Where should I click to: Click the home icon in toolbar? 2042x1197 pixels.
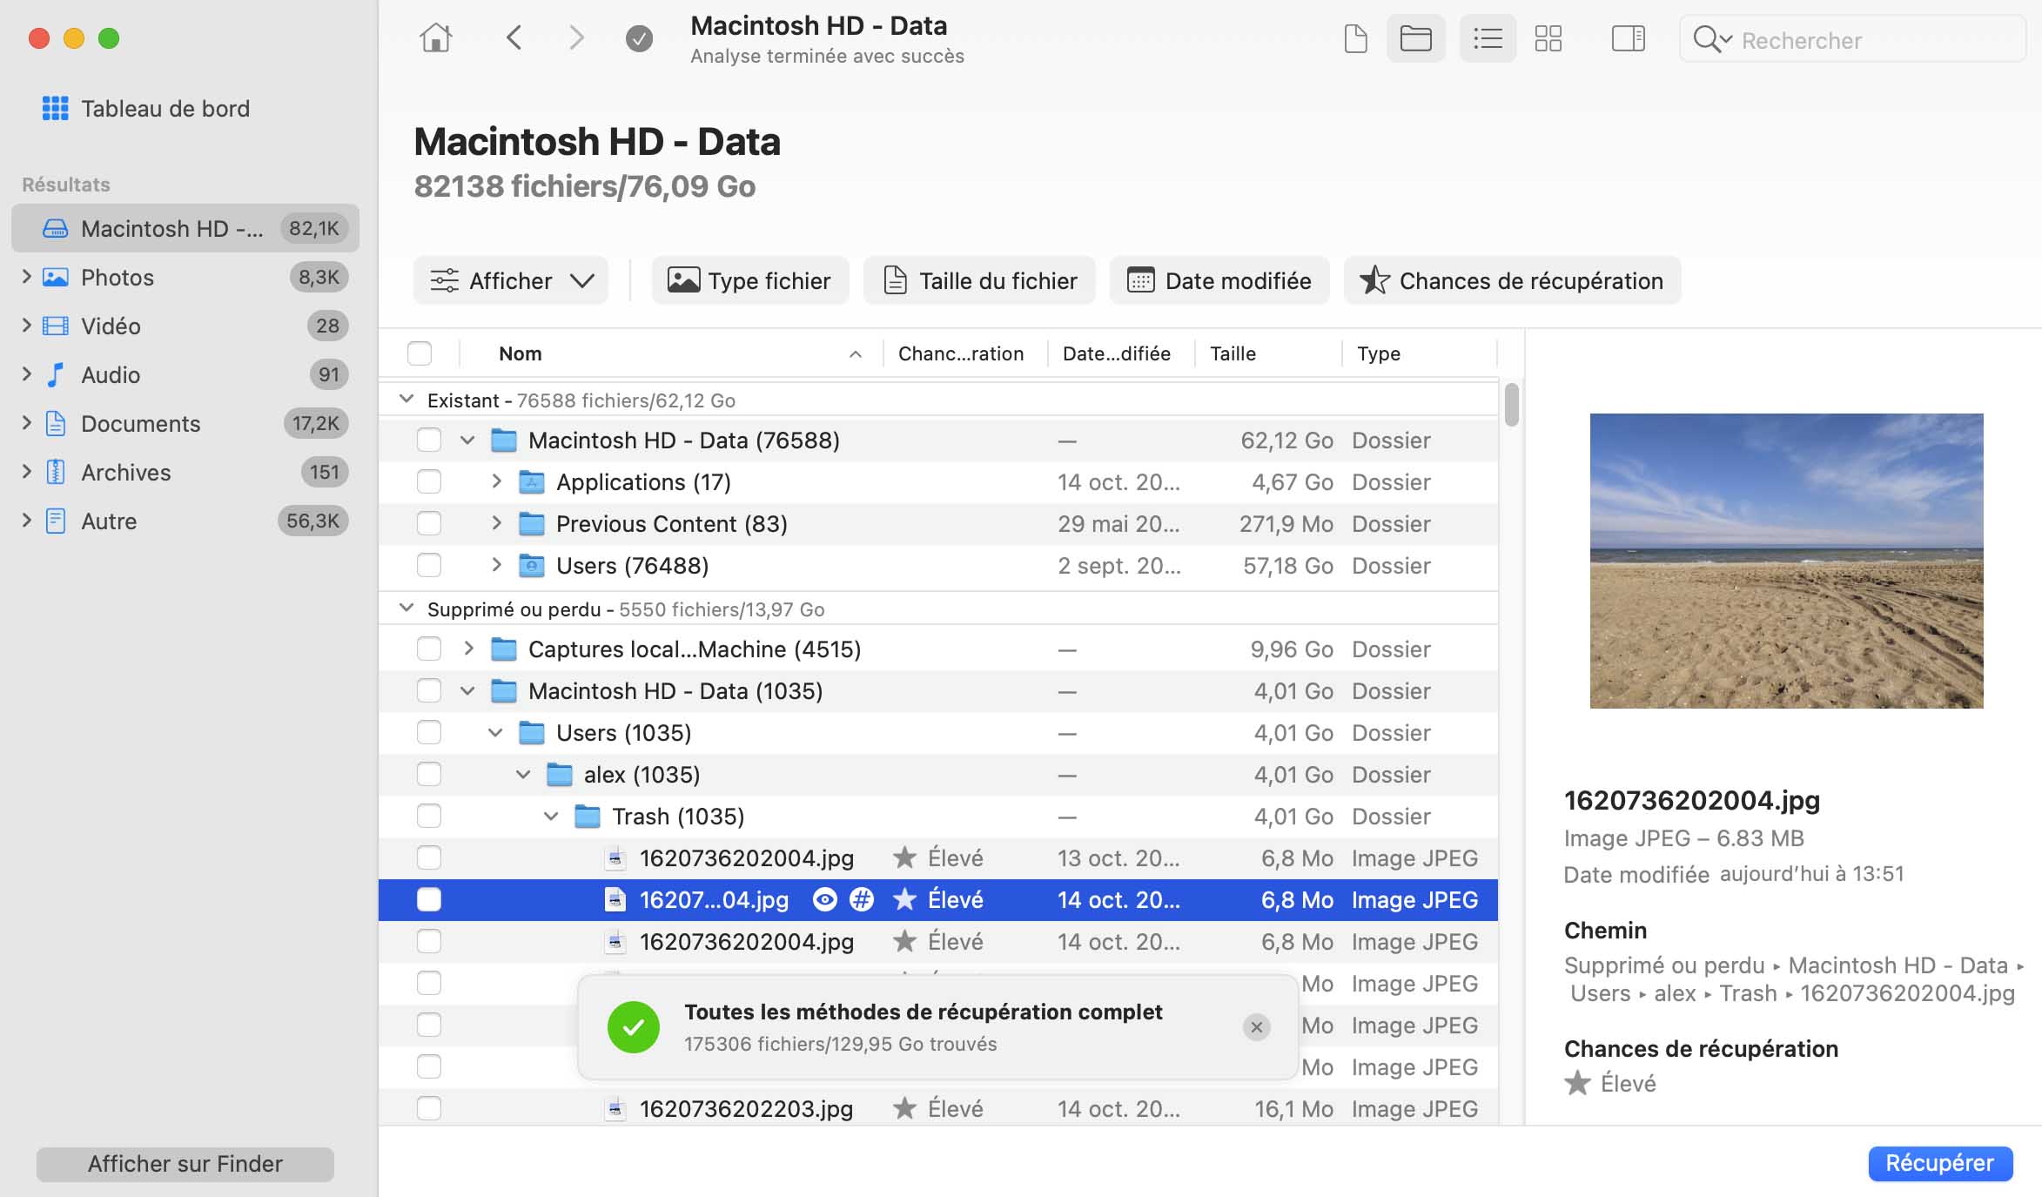point(435,38)
